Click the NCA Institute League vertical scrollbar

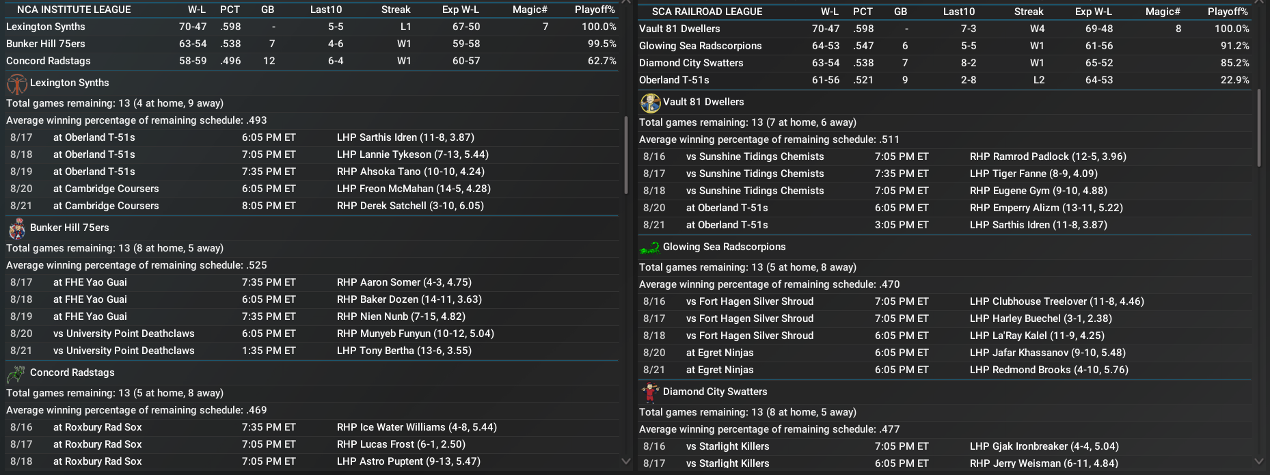625,154
